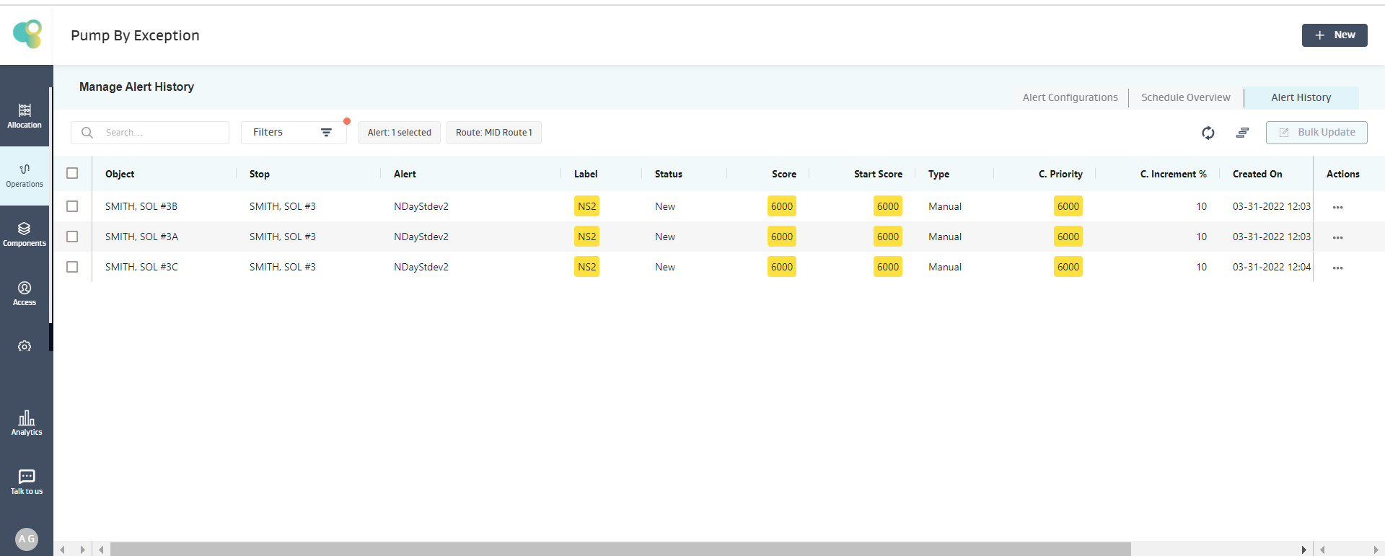Screen dimensions: 1385x556
Task: Click the New button
Action: pyautogui.click(x=1334, y=35)
